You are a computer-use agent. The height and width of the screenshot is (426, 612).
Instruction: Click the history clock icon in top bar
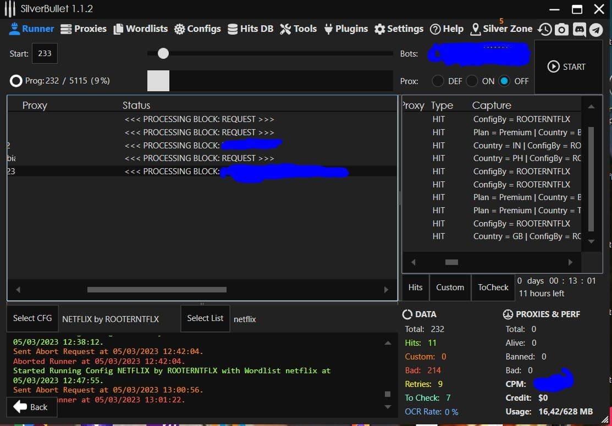point(544,30)
